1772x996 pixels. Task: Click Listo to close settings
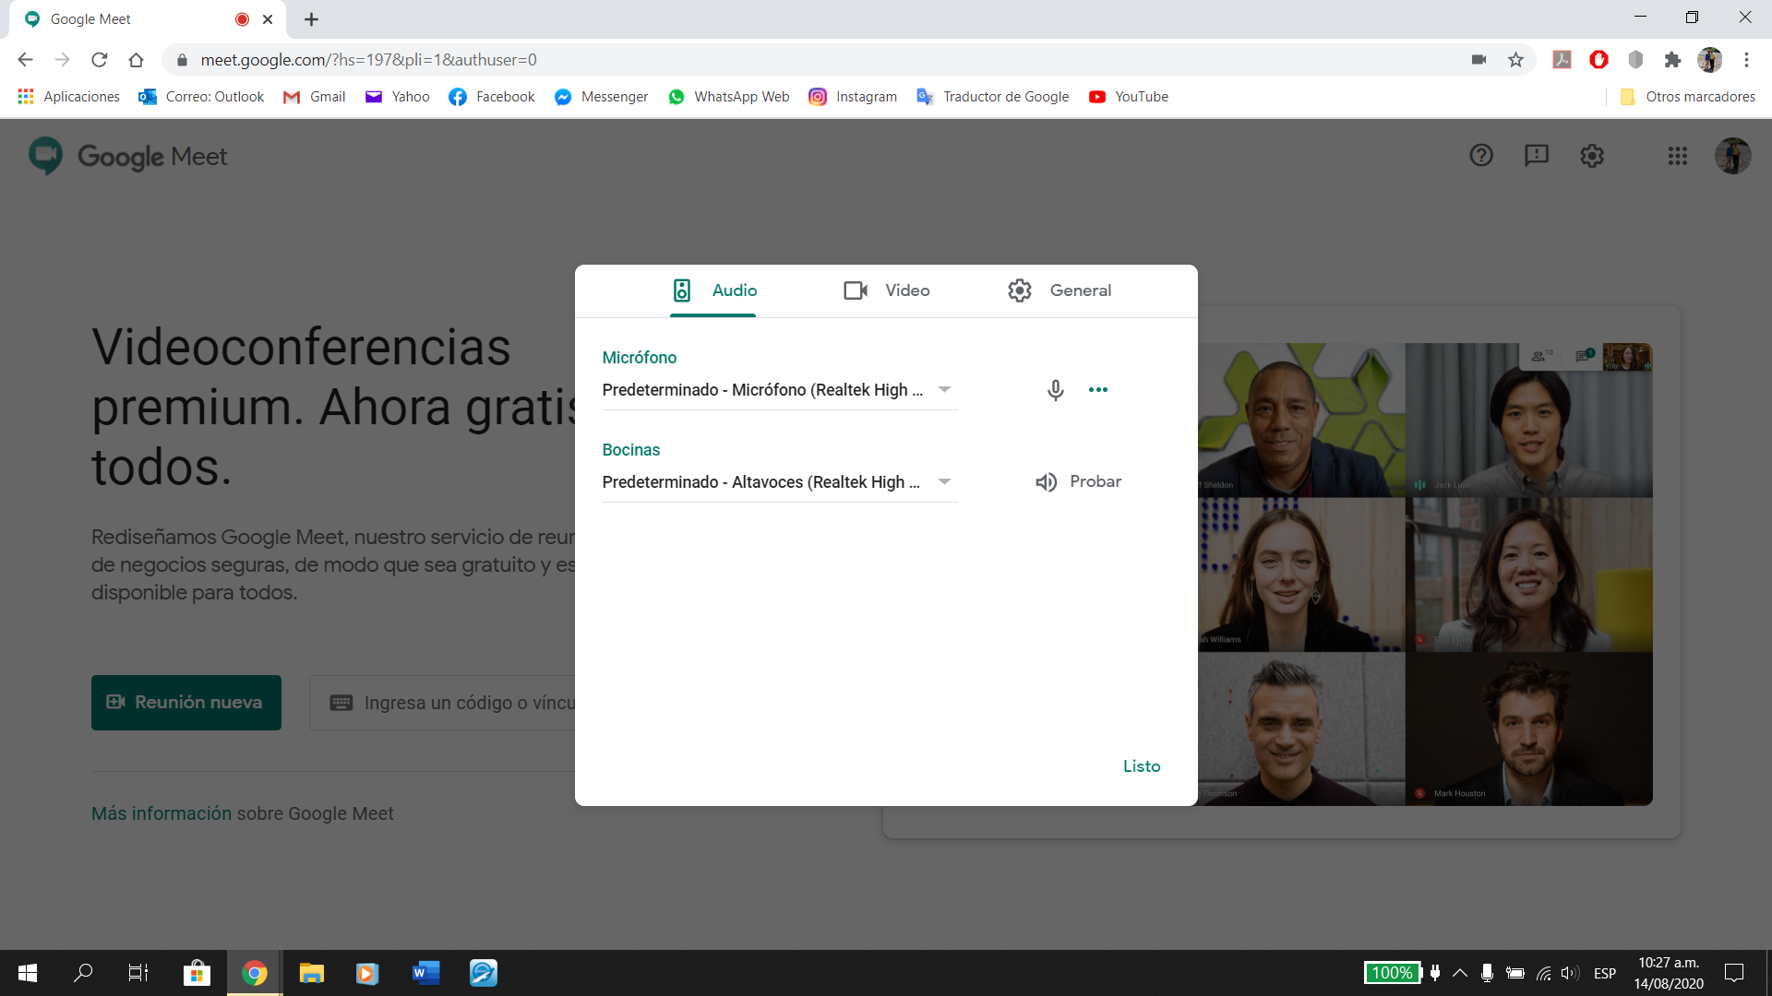click(x=1141, y=766)
